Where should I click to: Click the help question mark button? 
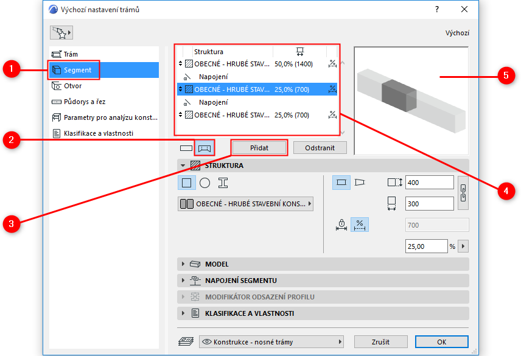(x=437, y=9)
